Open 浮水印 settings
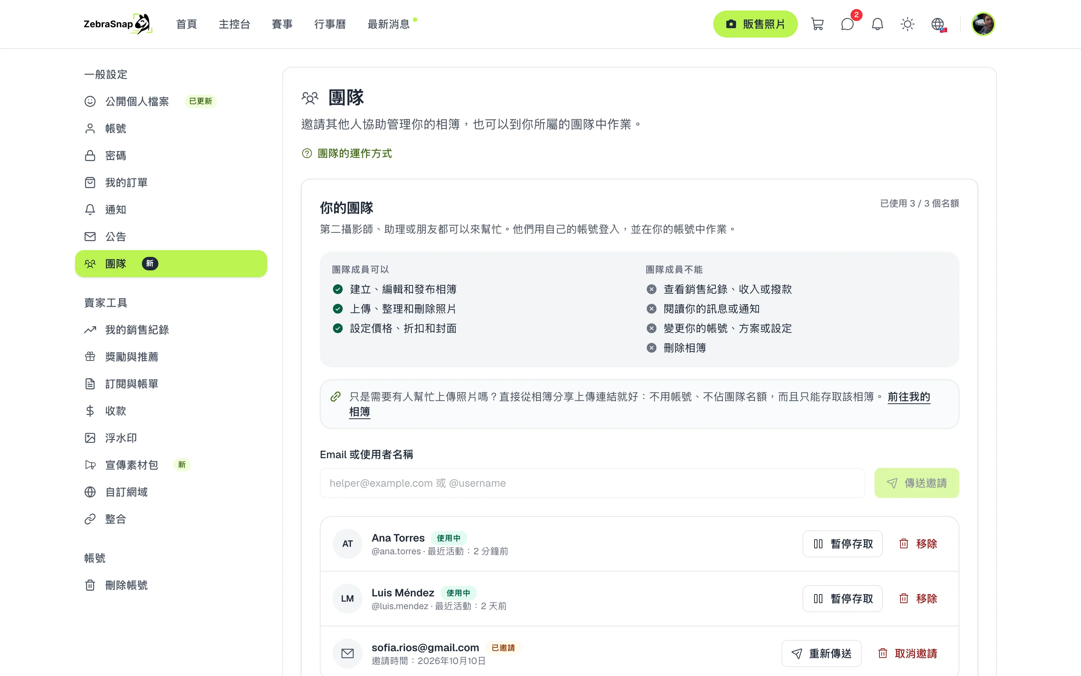Image resolution: width=1081 pixels, height=676 pixels. tap(171, 438)
